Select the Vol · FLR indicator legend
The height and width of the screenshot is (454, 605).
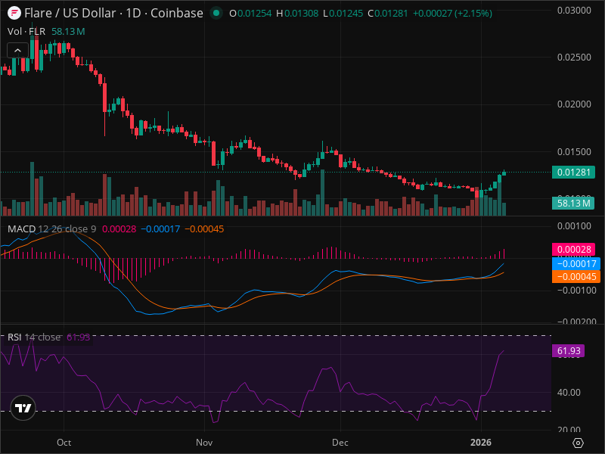pyautogui.click(x=26, y=31)
